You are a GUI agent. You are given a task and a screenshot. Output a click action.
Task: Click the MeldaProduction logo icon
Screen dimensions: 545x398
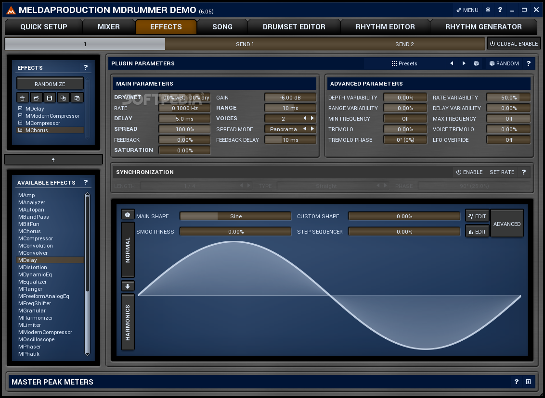click(x=11, y=11)
